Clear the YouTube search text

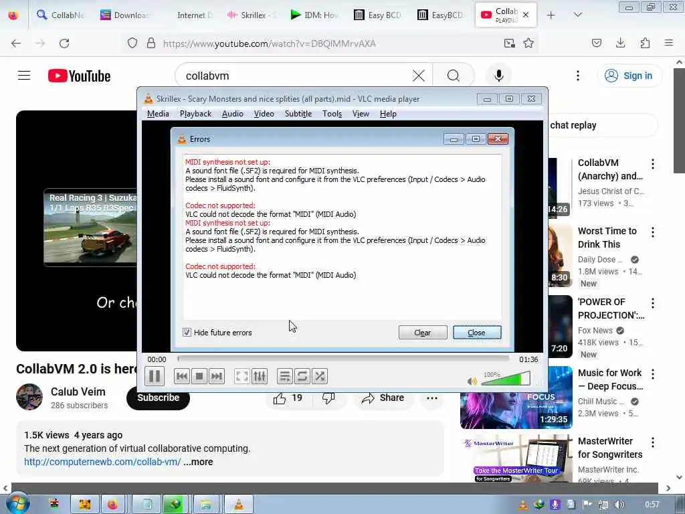coord(419,76)
